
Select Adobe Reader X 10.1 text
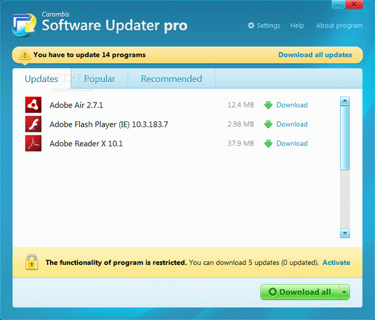(x=86, y=144)
